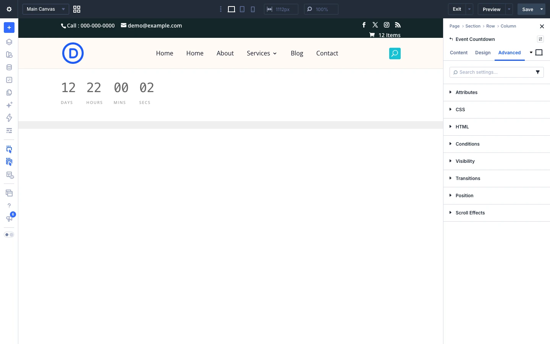Click the demo@example.com email text
The image size is (550, 344).
click(155, 26)
